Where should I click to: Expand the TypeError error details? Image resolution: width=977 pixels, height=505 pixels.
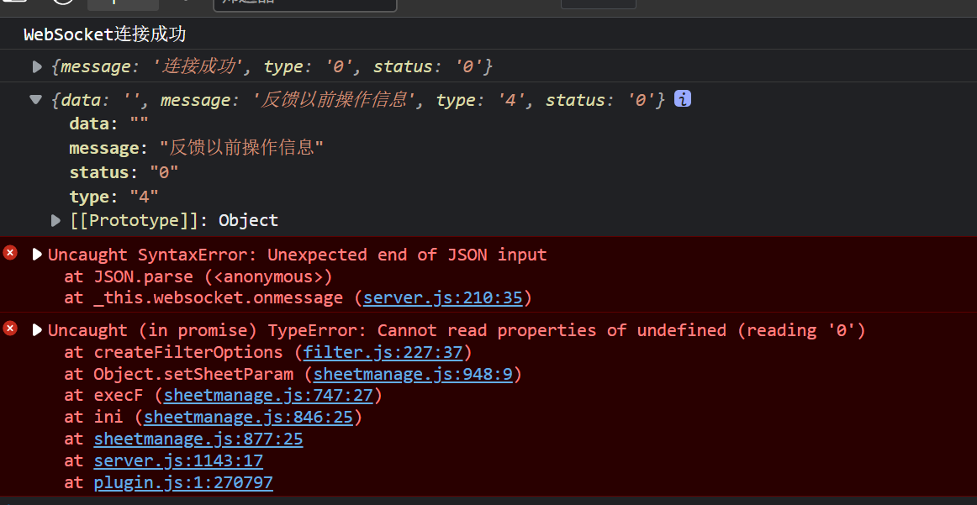37,329
